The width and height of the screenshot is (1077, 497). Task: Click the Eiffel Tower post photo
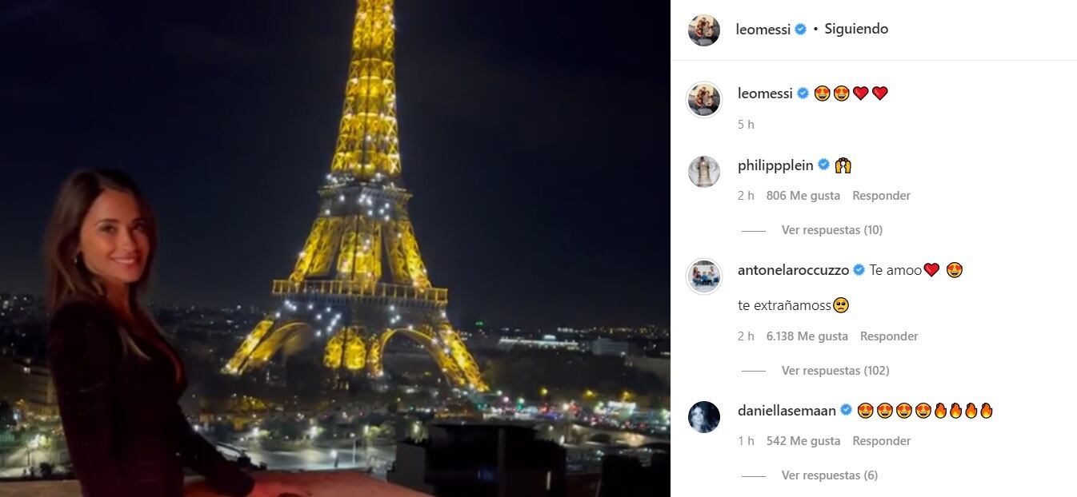(x=335, y=248)
